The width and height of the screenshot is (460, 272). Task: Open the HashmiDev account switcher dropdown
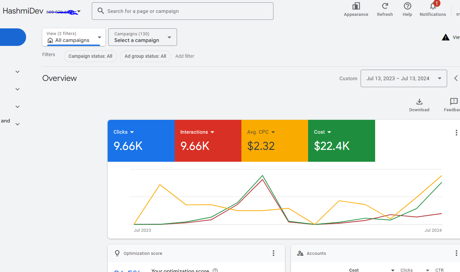click(x=79, y=12)
